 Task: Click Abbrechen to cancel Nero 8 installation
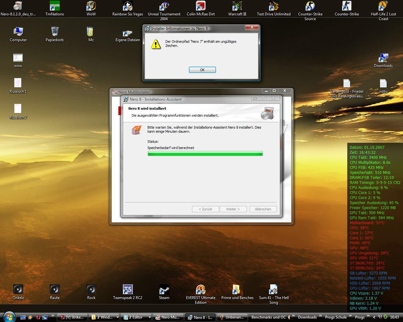pos(263,209)
